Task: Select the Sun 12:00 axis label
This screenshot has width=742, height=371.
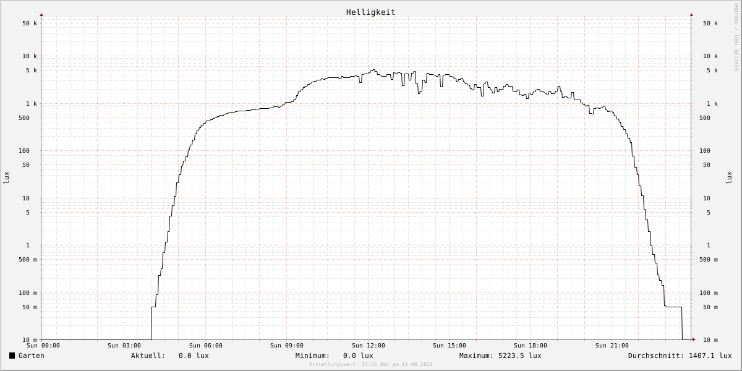Action: (x=369, y=346)
